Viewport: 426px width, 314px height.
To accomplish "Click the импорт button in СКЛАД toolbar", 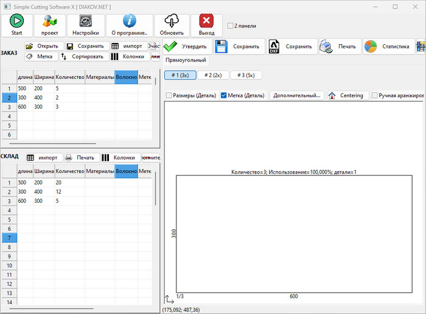I will pos(44,157).
